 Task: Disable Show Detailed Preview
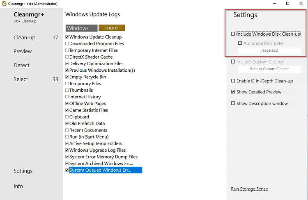(233, 92)
